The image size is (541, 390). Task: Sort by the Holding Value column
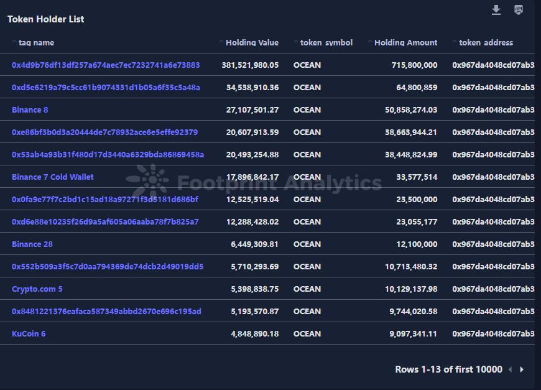[252, 43]
